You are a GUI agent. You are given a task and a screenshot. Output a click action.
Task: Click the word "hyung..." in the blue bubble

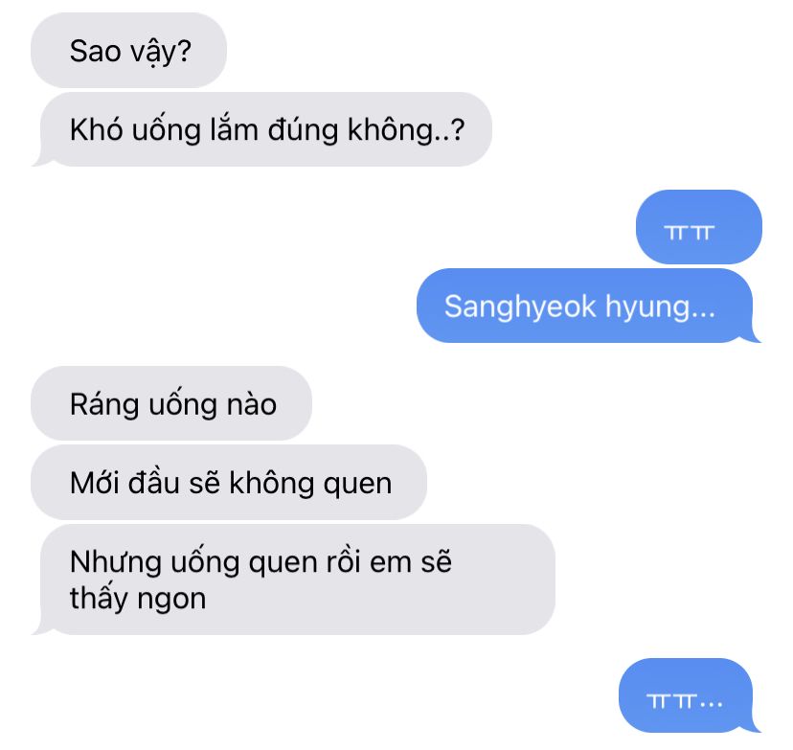tap(661, 307)
